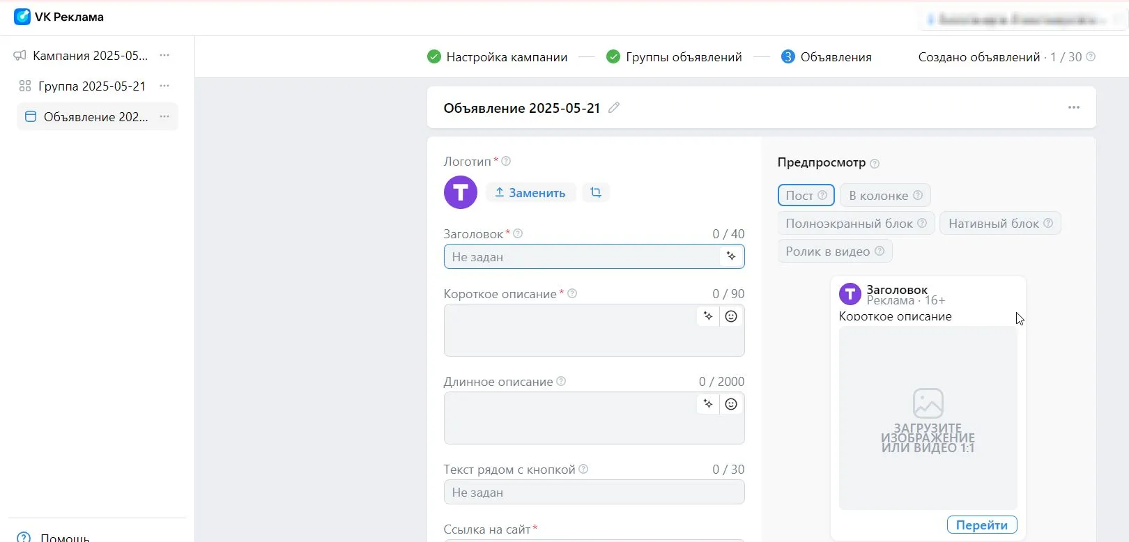This screenshot has height=542, width=1129.
Task: Go to Группы объявлений step
Action: (x=675, y=57)
